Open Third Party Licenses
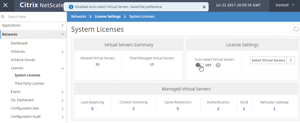This screenshot has height=123, width=300. pyautogui.click(x=29, y=84)
